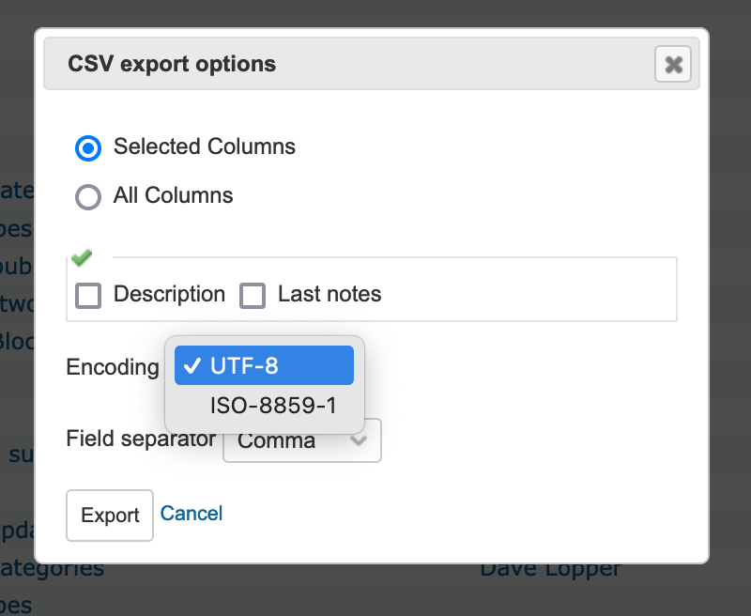Close the CSV export options dialog
Image resolution: width=751 pixels, height=616 pixels.
click(x=672, y=64)
